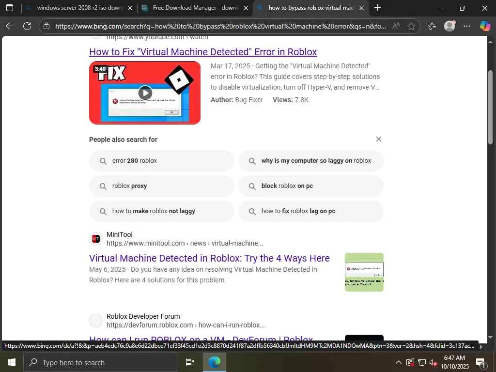Close the roblox virtual machine search tab
Viewport: 496px width, 372px height.
[361, 8]
